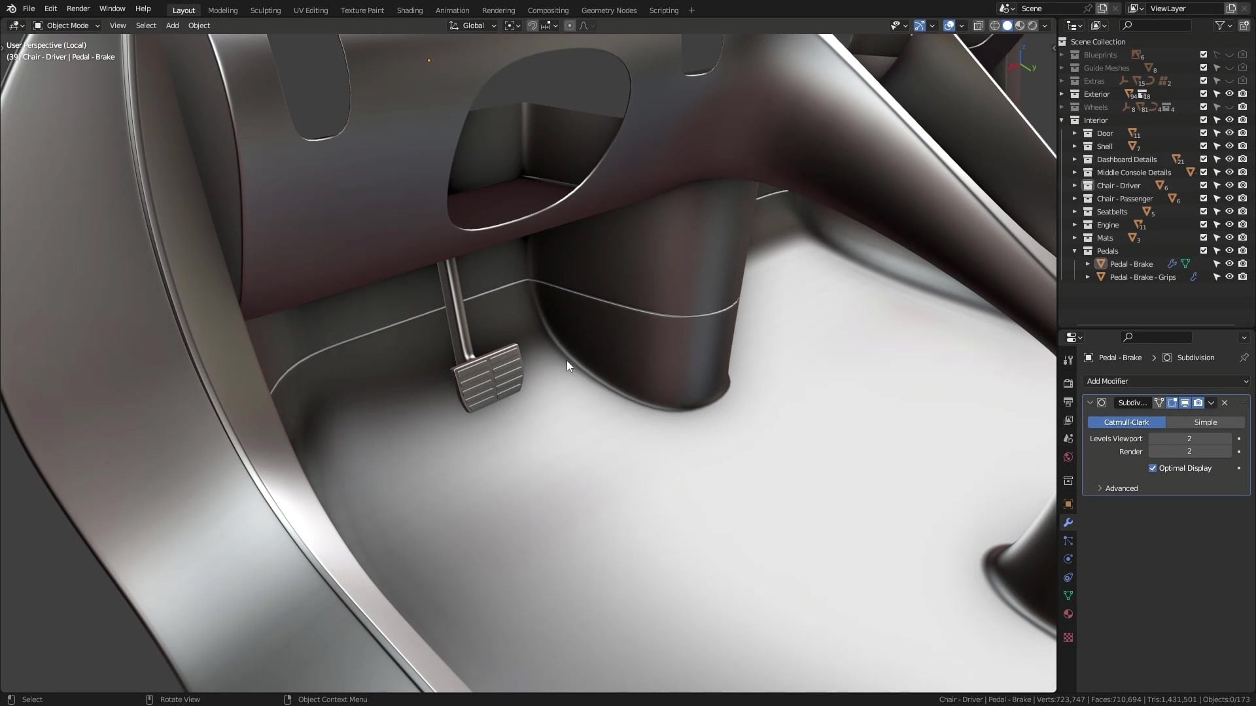Hide the Pedal - Brake object with eye
The width and height of the screenshot is (1256, 706).
point(1230,264)
